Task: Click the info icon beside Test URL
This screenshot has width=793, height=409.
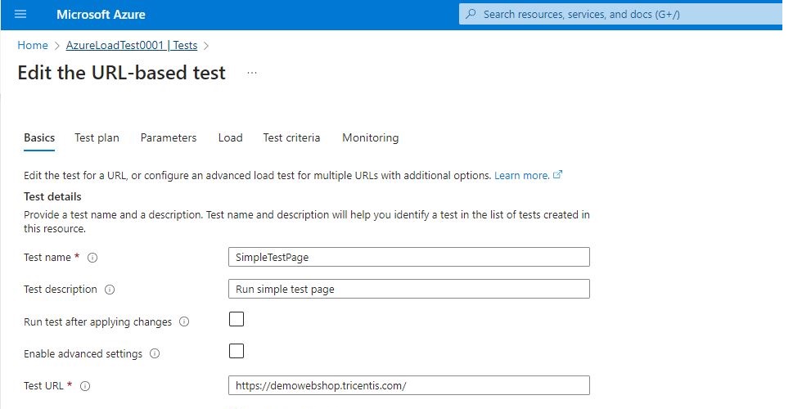Action: pyautogui.click(x=85, y=386)
